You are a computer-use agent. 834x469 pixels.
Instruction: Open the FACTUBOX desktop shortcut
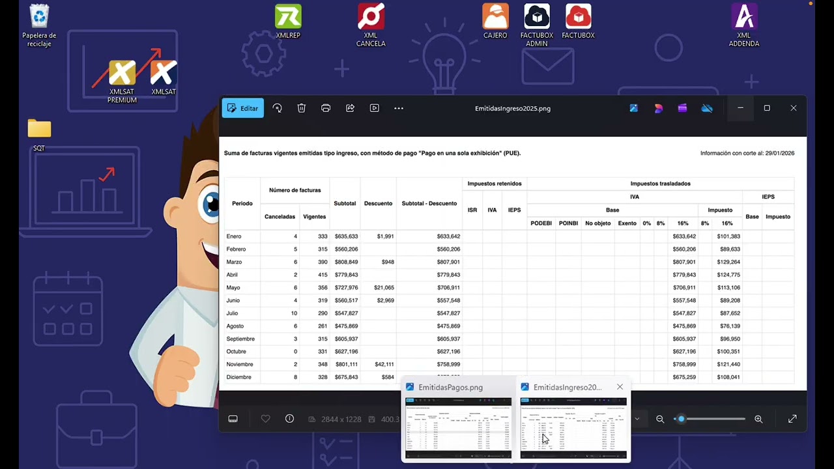tap(578, 21)
